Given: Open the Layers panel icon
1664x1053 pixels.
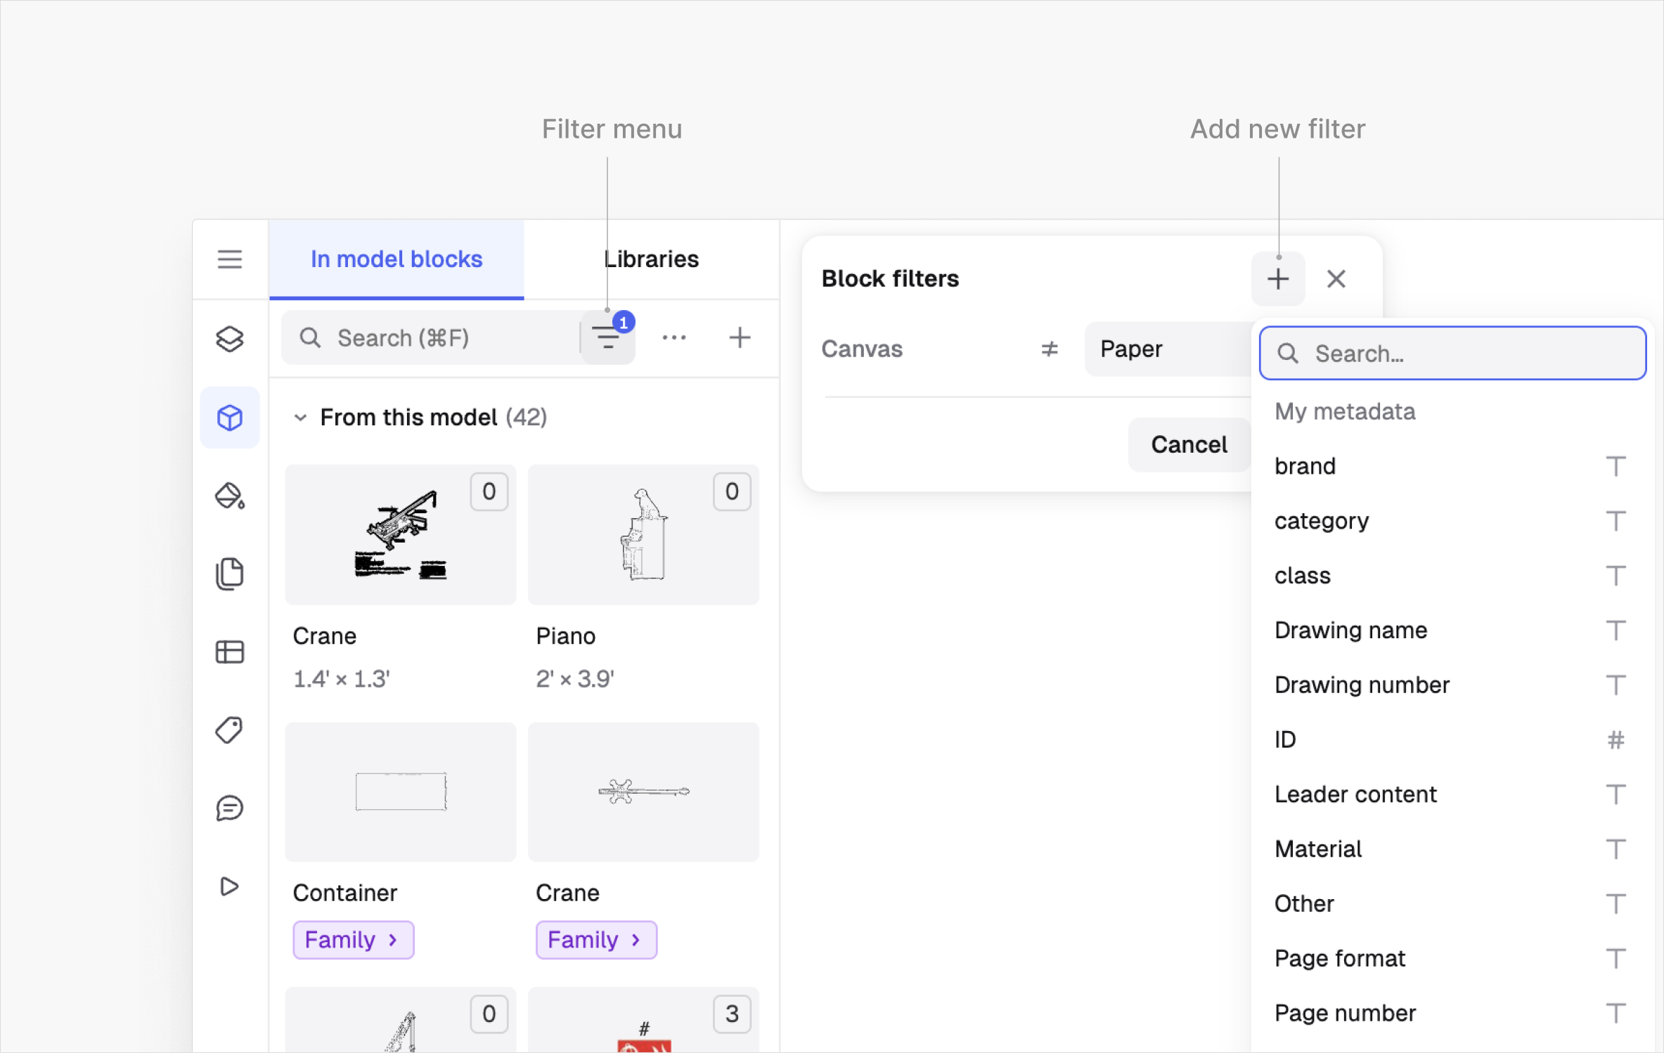Looking at the screenshot, I should click(x=229, y=339).
